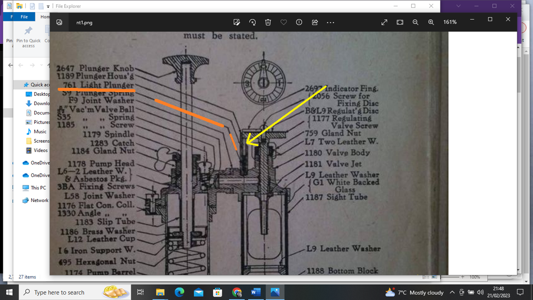This screenshot has width=533, height=300.
Task: Open the Photos collection view icon beside nt1.png
Action: 60,22
